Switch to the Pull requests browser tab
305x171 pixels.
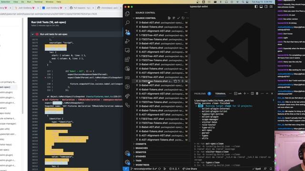coord(81,8)
